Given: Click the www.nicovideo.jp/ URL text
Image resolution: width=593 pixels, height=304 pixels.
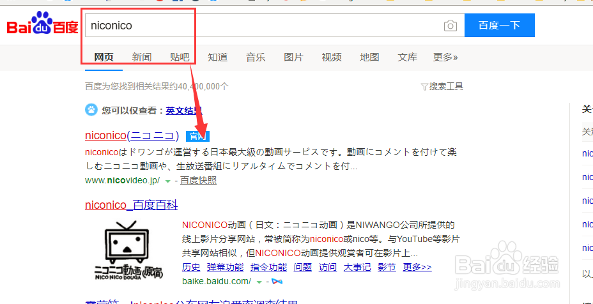Looking at the screenshot, I should tap(123, 180).
